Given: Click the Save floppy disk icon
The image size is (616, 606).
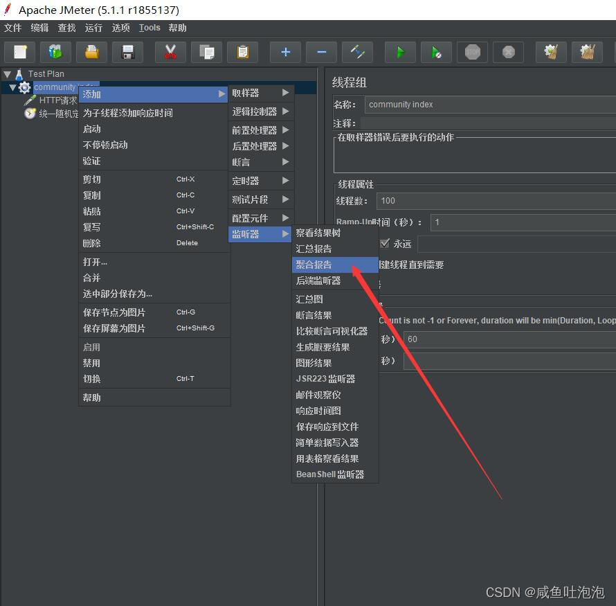Looking at the screenshot, I should tap(127, 52).
